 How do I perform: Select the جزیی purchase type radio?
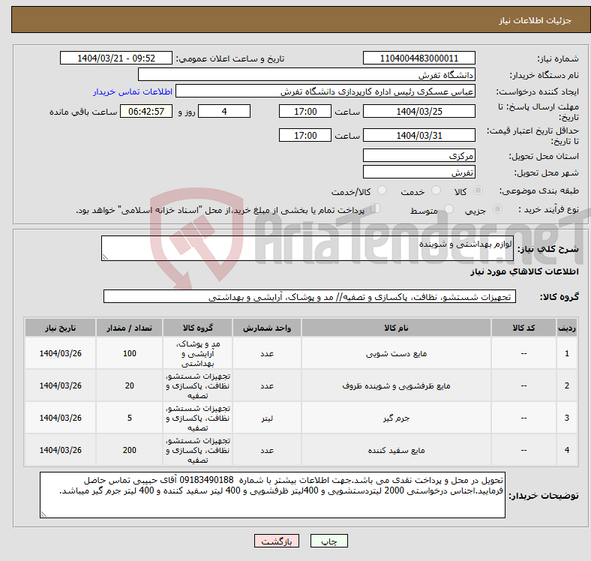(497, 209)
